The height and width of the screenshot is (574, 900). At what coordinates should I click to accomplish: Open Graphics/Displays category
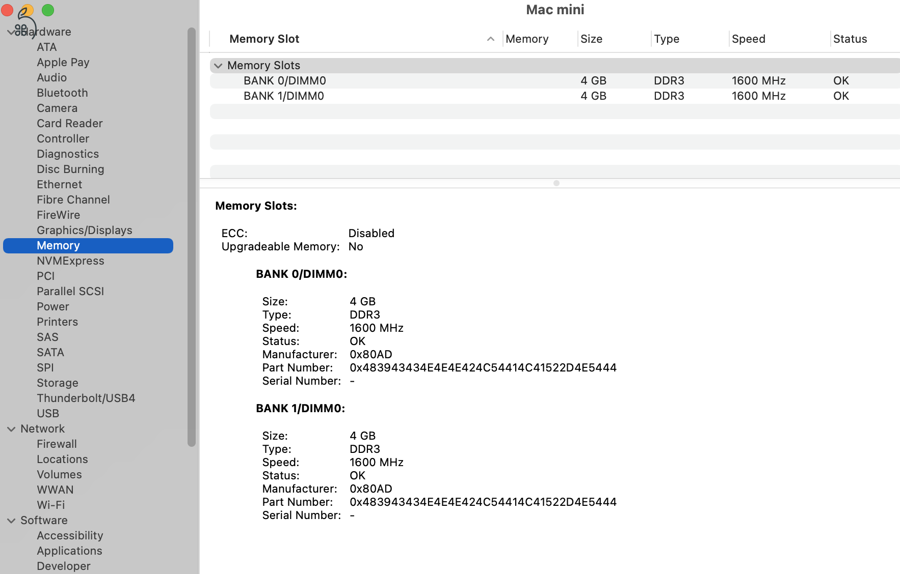coord(84,231)
